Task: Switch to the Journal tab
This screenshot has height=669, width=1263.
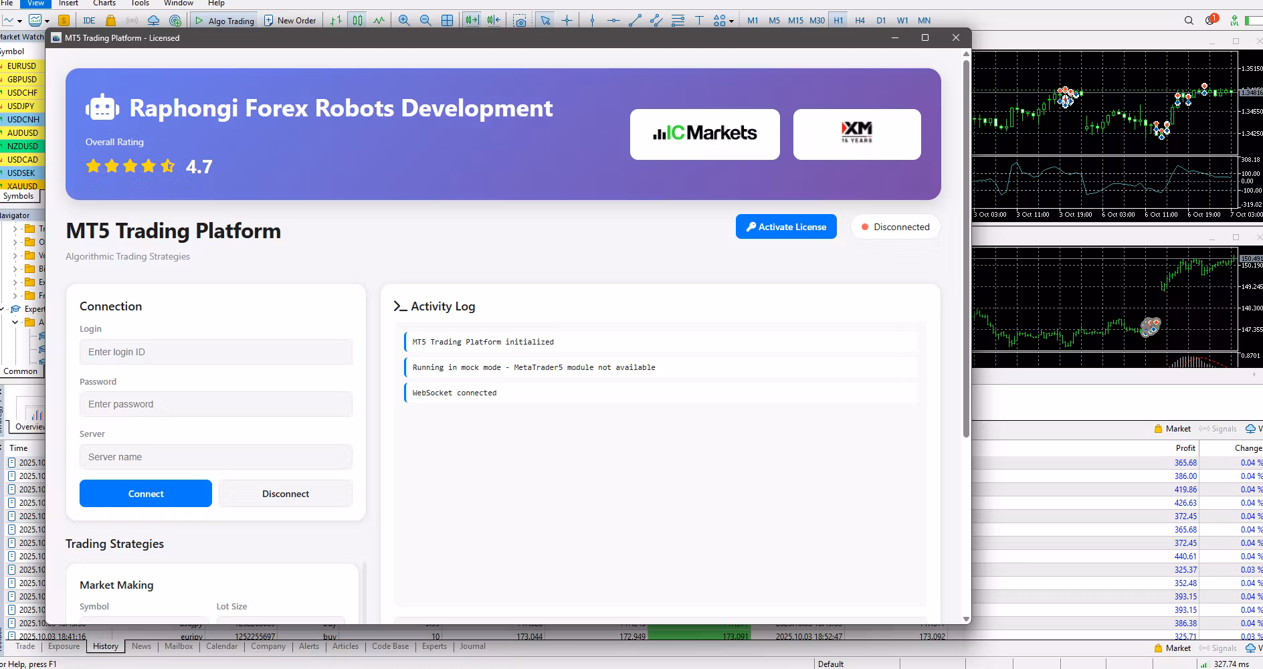Action: [x=472, y=646]
